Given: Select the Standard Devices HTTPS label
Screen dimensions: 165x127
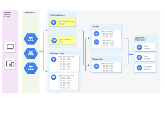Looking at the screenshot, I should [x=7, y=14].
